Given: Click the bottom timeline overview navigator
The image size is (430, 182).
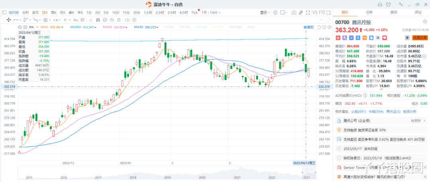Looking at the screenshot, I should (x=166, y=172).
